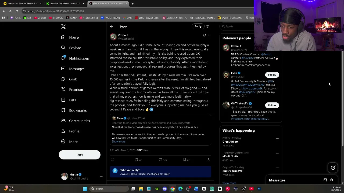
Task: Open Lists in the sidebar
Action: coord(68,100)
